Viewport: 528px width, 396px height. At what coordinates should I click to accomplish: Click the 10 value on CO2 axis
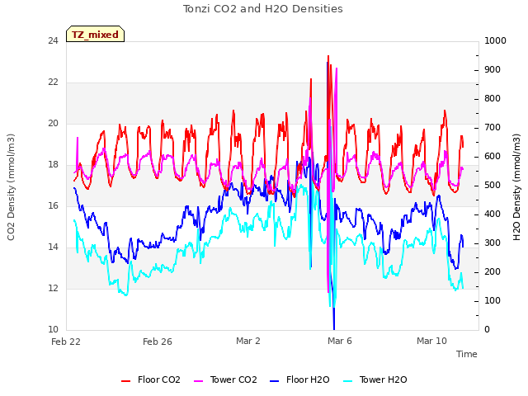click(53, 329)
